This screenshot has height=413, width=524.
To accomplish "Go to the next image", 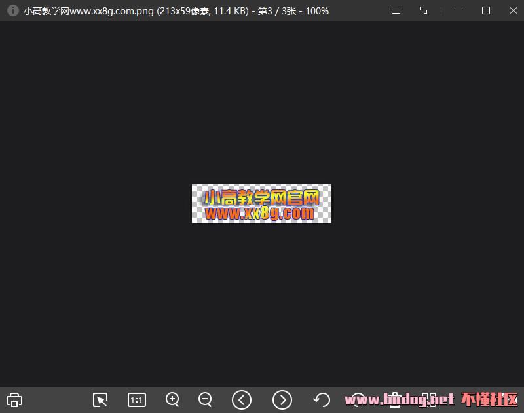I will (282, 400).
